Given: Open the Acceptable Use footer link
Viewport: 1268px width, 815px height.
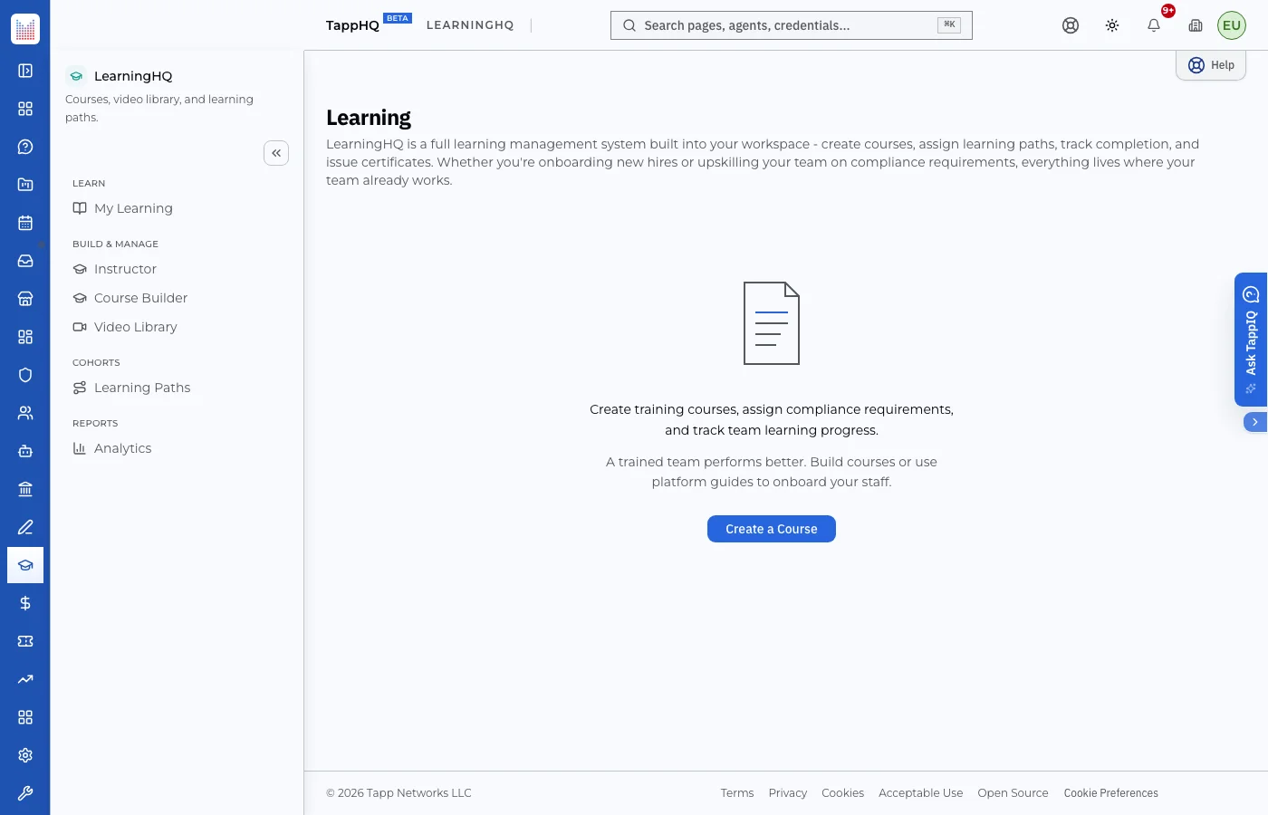Looking at the screenshot, I should point(921,793).
